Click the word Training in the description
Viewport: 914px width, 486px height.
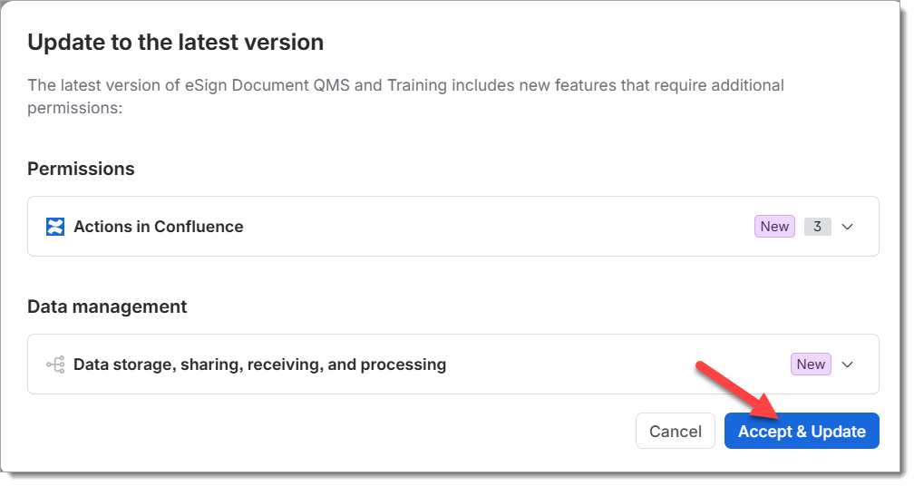pos(417,85)
